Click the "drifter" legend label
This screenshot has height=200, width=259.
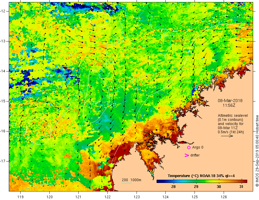195,155
